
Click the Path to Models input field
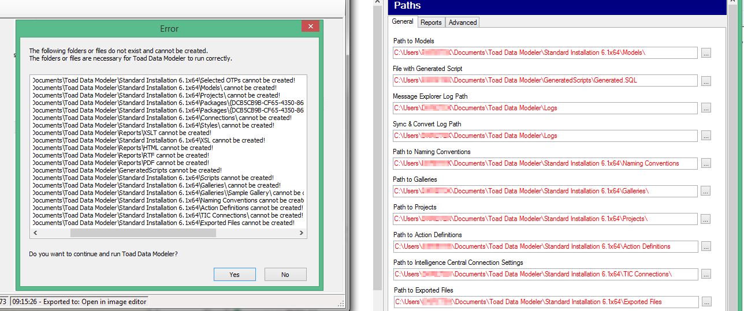click(x=545, y=53)
